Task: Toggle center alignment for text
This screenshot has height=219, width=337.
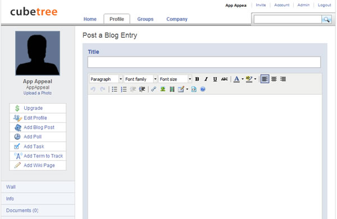Action: pos(274,79)
